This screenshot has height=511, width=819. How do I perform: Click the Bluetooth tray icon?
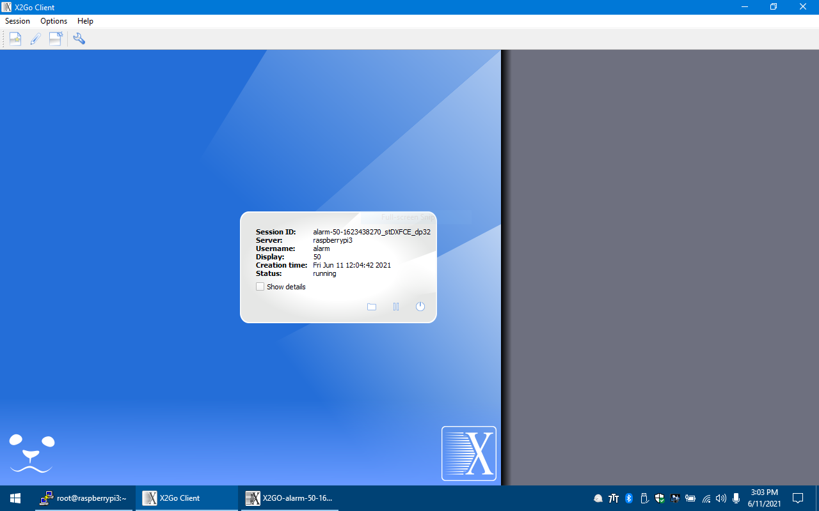click(629, 498)
